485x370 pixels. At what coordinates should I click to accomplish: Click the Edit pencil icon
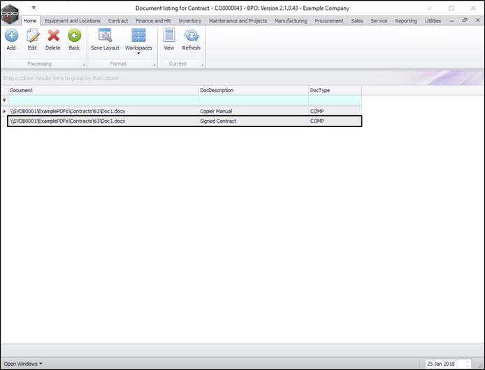(32, 36)
